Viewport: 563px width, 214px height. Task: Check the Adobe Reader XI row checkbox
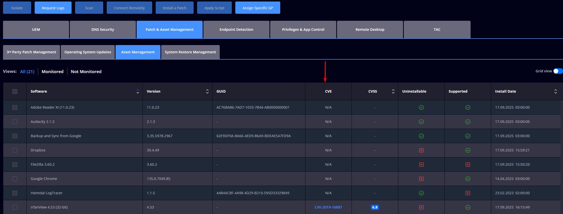pos(15,107)
